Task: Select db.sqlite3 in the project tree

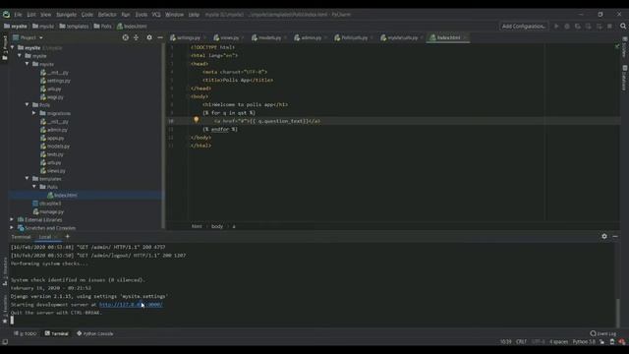Action: pos(50,204)
